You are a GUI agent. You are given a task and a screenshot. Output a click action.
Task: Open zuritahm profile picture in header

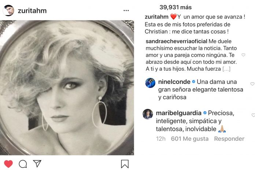pos(8,11)
